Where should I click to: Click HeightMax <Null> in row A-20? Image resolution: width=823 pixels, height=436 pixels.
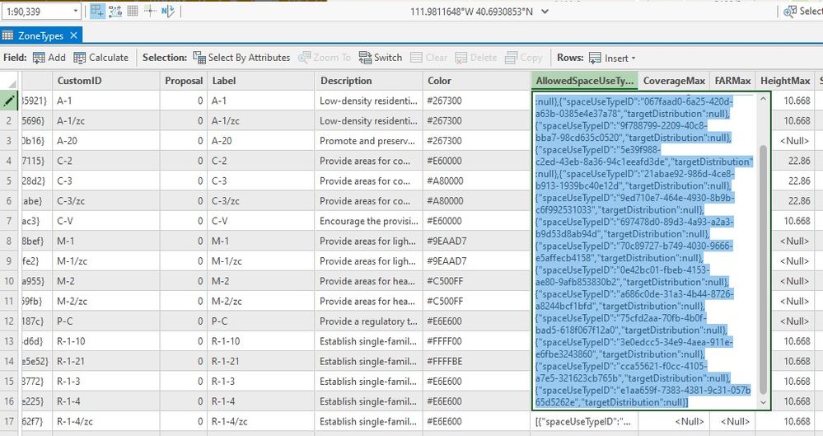[793, 141]
